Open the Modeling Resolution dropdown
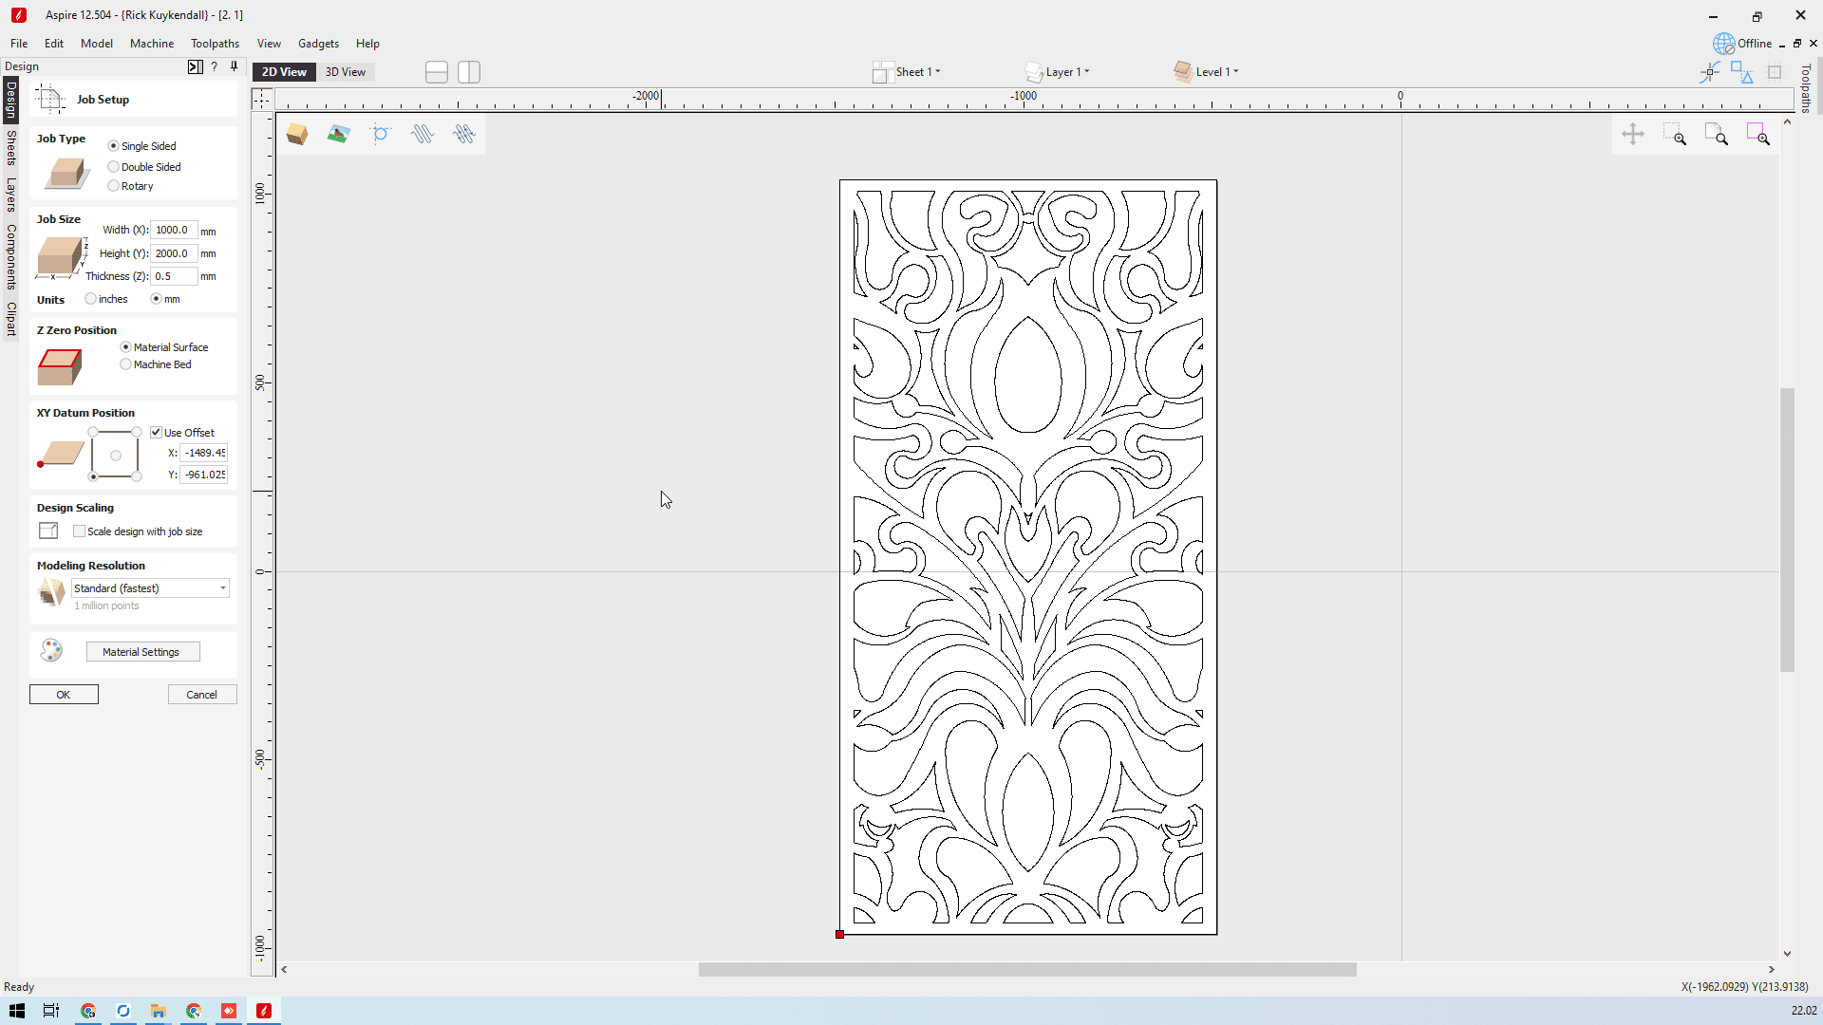Image resolution: width=1823 pixels, height=1025 pixels. (x=150, y=588)
